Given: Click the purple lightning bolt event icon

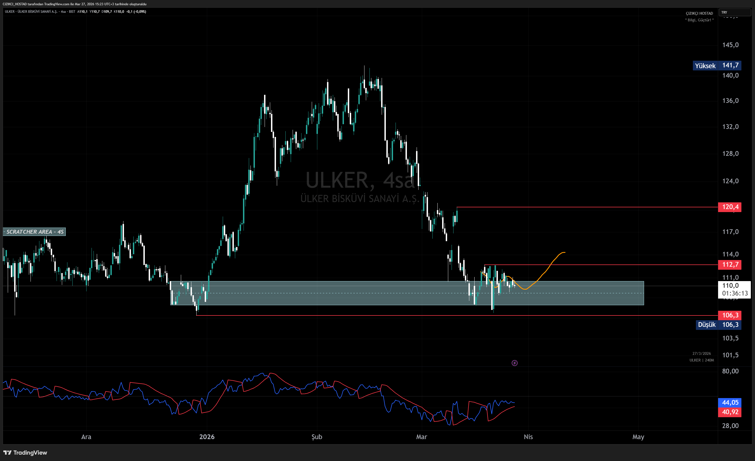Looking at the screenshot, I should tap(515, 363).
